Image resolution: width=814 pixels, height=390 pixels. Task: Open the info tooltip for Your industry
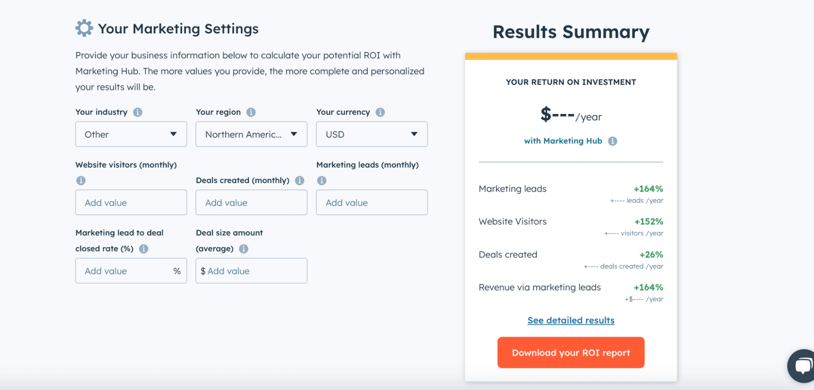coord(137,112)
